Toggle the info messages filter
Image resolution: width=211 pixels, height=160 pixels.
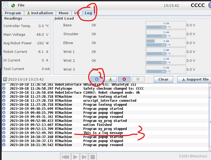(97, 79)
